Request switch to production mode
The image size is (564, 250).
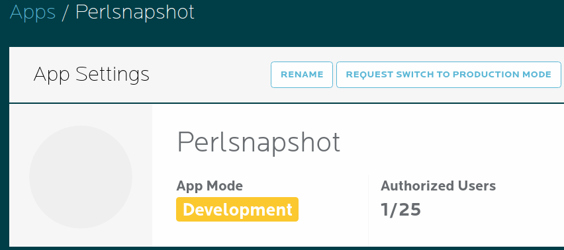(x=449, y=75)
